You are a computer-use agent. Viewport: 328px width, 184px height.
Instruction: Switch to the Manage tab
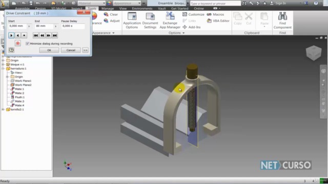[108, 9]
